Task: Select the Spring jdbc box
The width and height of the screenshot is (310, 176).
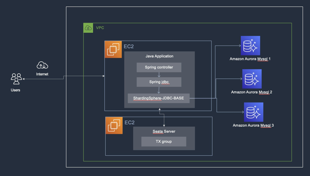Action: [159, 82]
